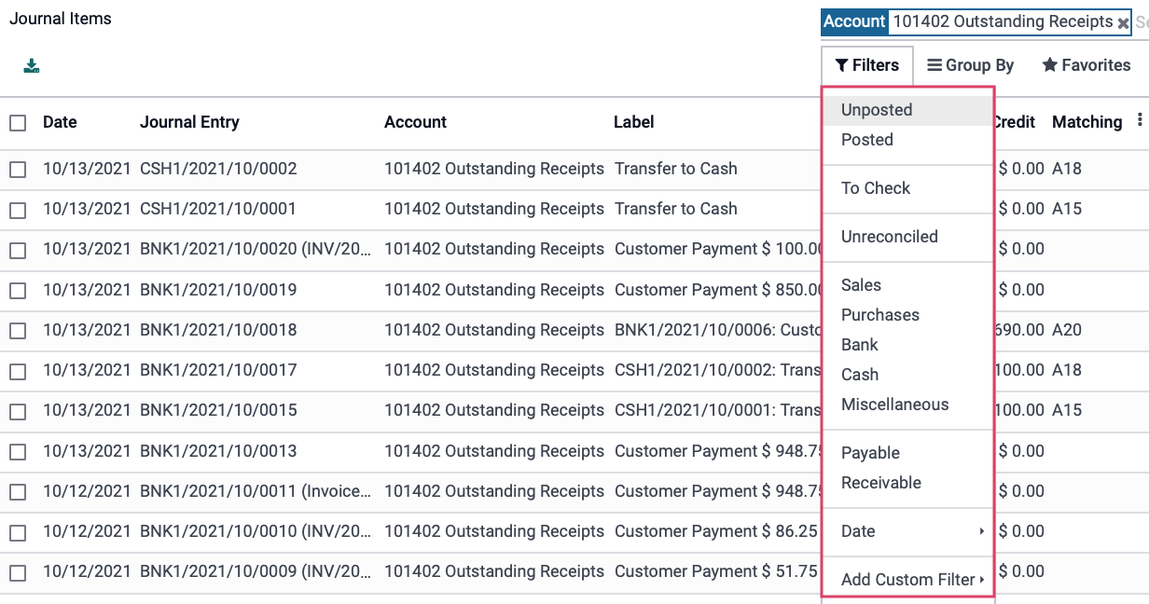Toggle the select-all rows checkbox
1149x604 pixels.
[18, 122]
